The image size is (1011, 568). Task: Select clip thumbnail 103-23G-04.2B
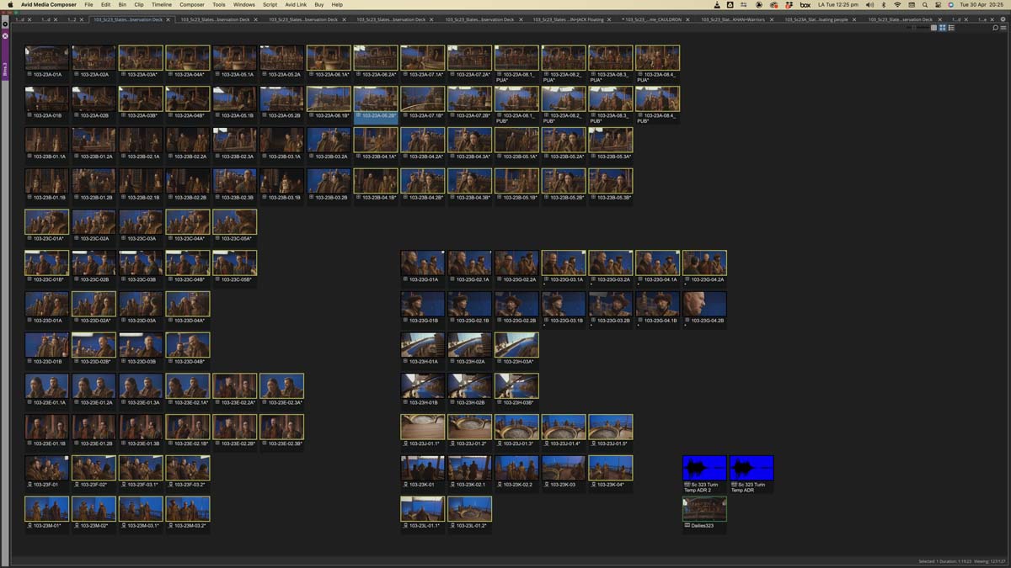point(704,304)
